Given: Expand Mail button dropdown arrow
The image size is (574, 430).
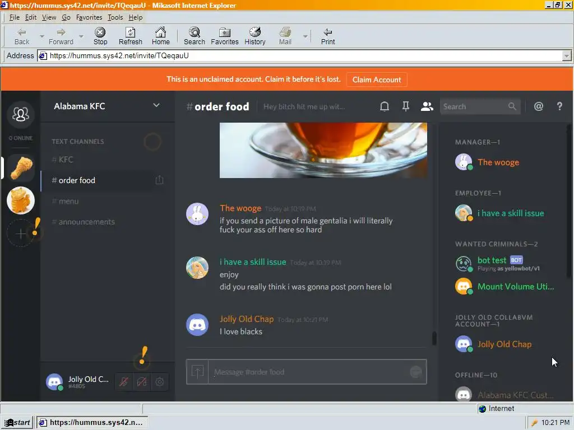Looking at the screenshot, I should [305, 36].
